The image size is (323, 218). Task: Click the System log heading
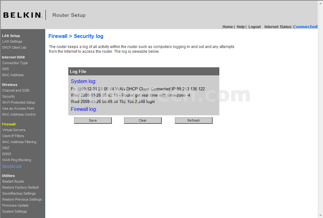84,81
